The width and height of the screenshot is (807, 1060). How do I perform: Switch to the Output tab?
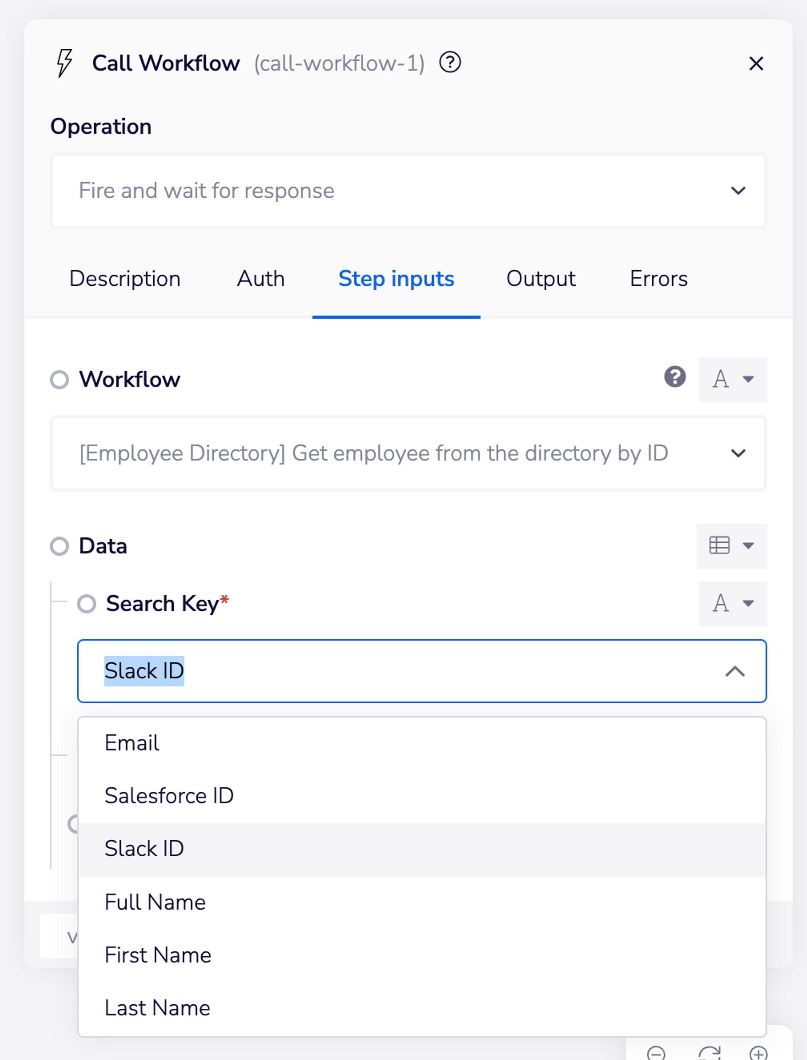pos(540,278)
